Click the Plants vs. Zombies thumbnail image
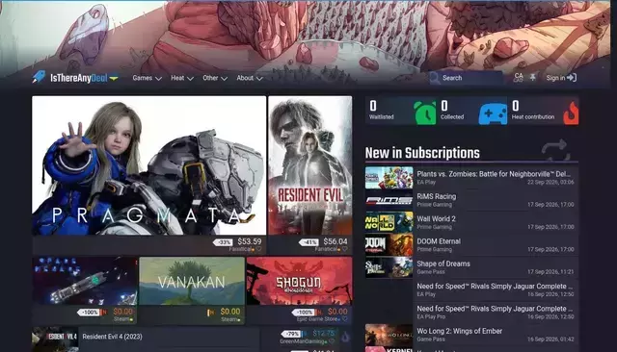 tap(389, 177)
